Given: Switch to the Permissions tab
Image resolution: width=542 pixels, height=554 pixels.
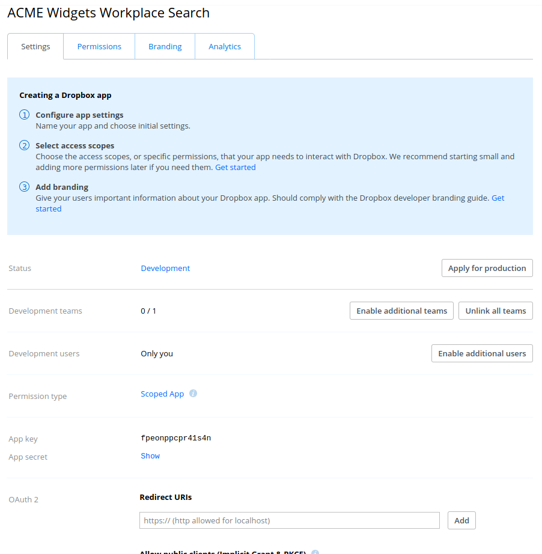Looking at the screenshot, I should (99, 47).
